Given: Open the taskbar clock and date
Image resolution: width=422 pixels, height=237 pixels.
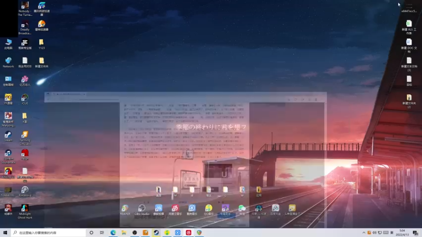Looking at the screenshot, I should pyautogui.click(x=402, y=233).
